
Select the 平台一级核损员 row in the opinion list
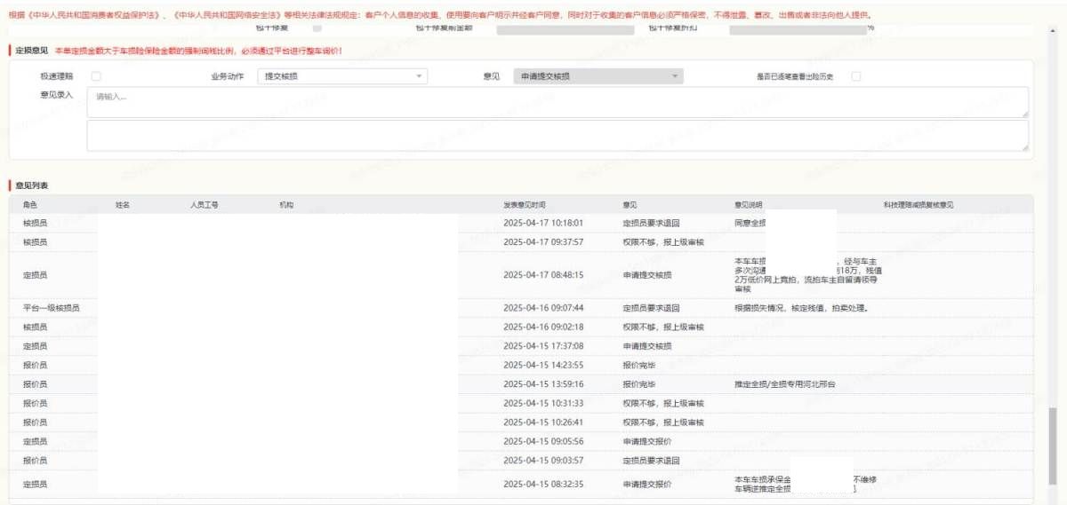(x=52, y=308)
